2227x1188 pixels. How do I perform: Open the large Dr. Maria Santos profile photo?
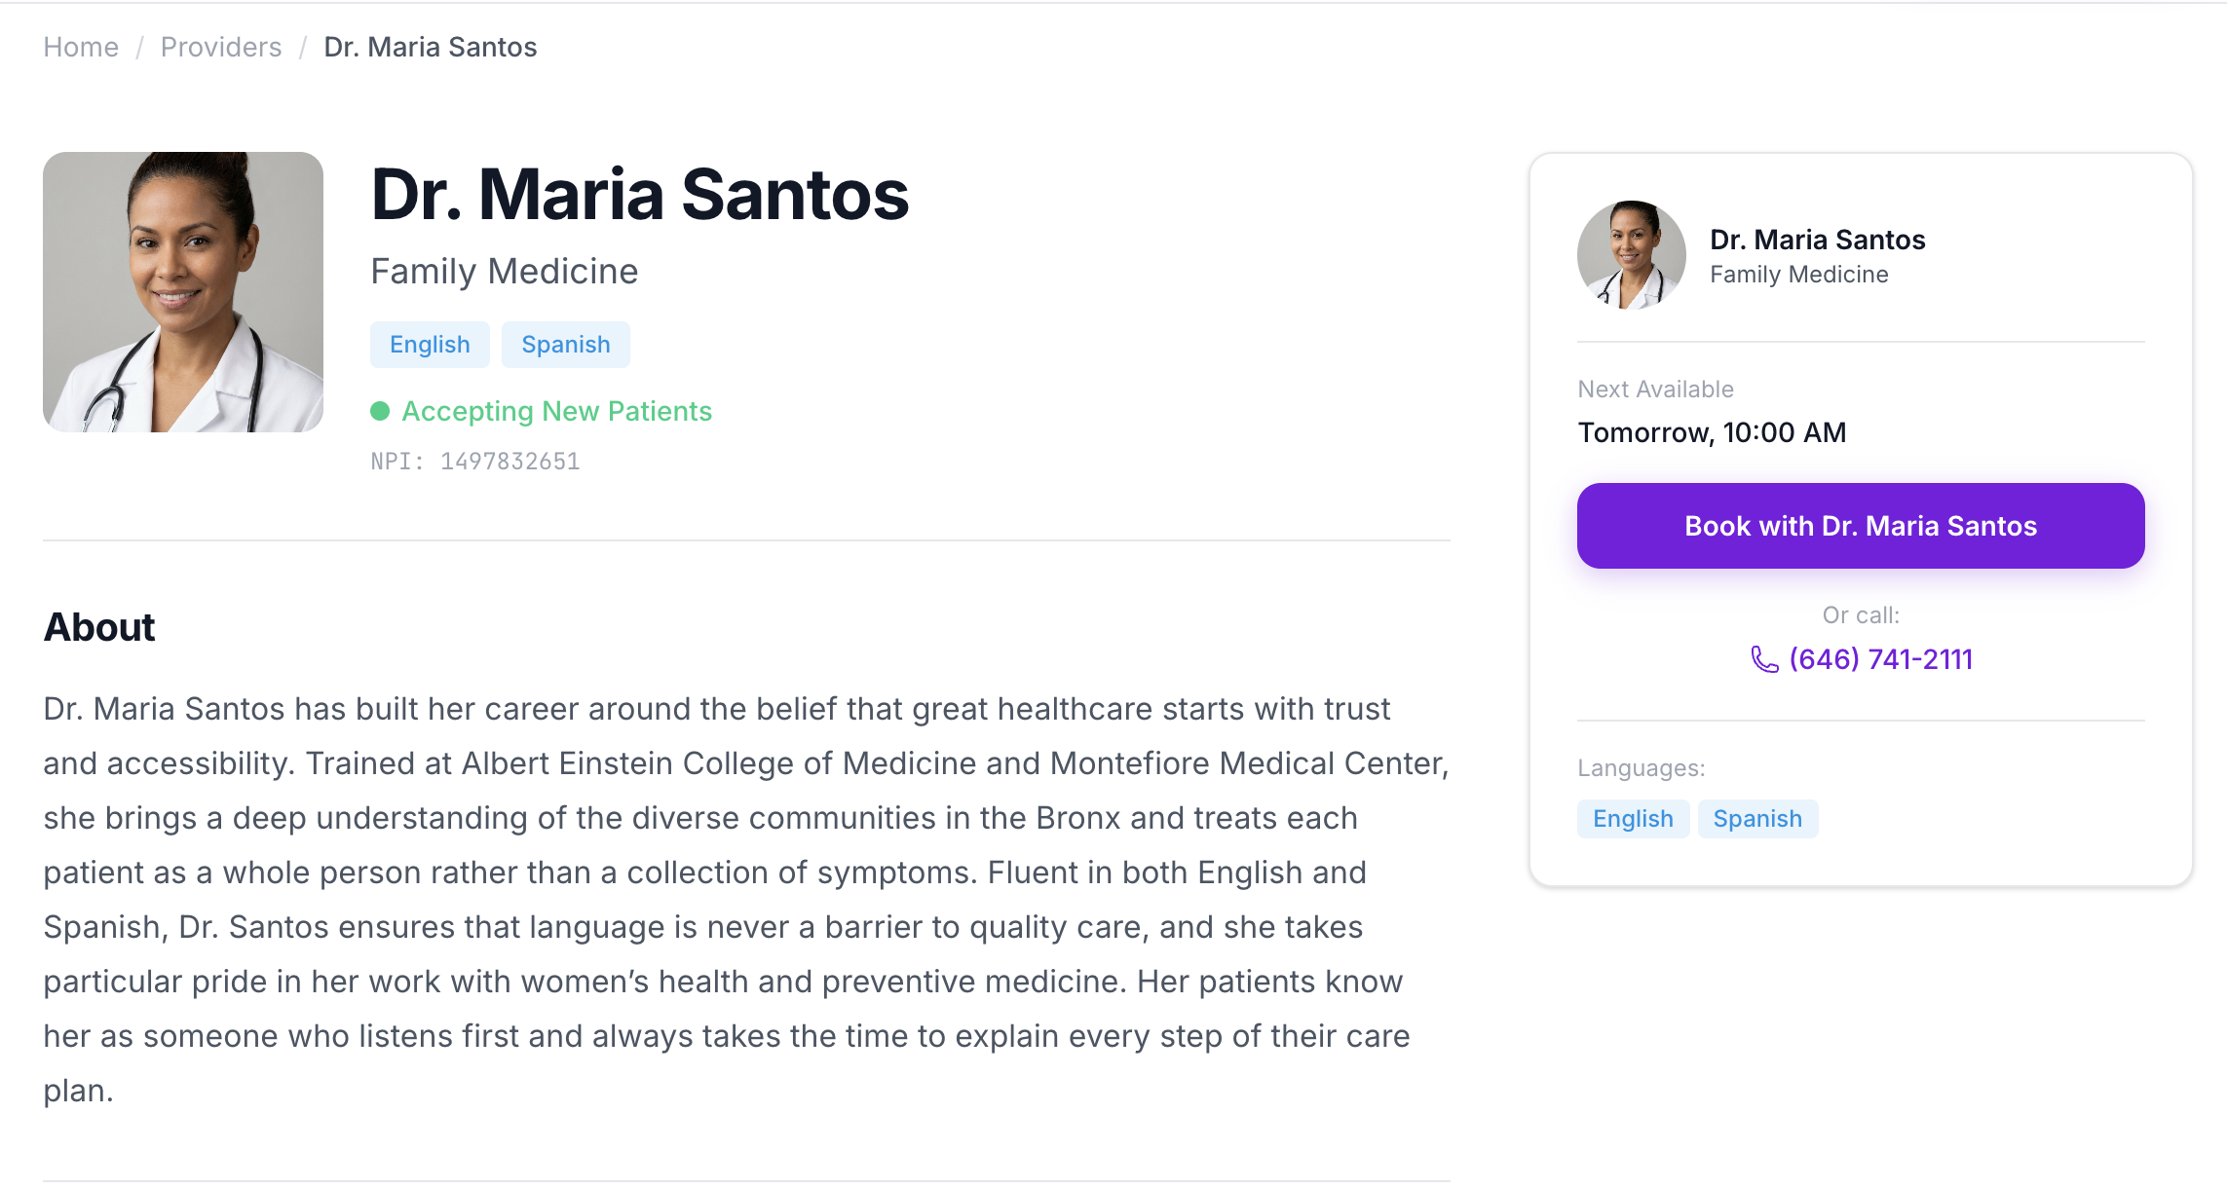click(183, 292)
